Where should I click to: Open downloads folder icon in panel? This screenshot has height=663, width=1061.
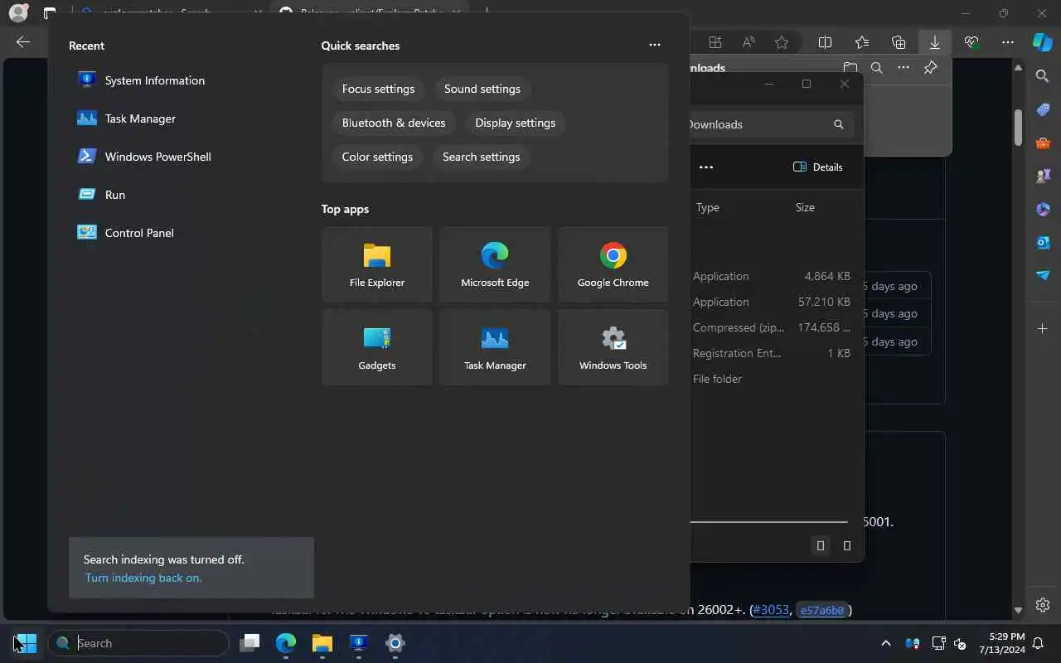(850, 68)
